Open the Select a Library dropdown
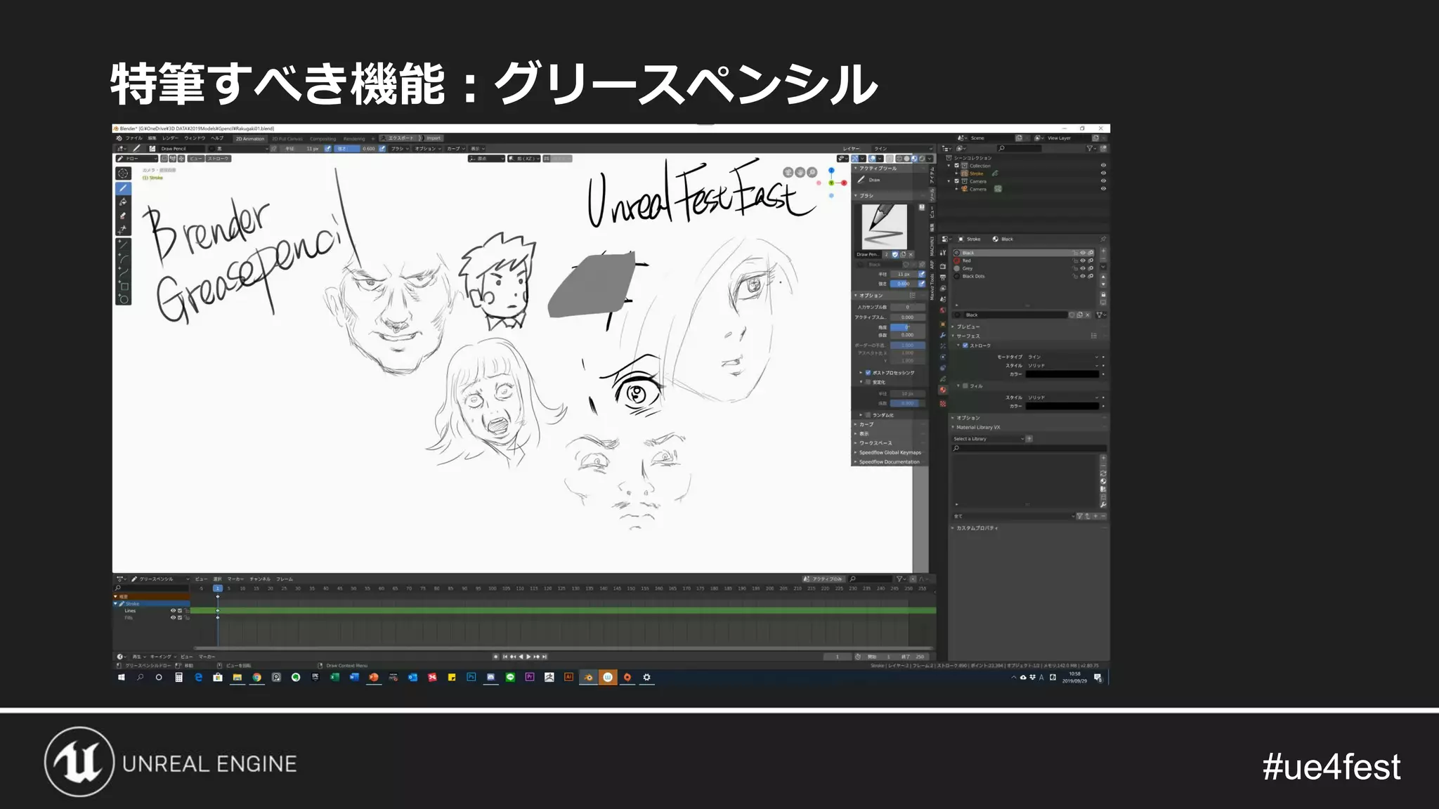Screen dimensions: 1439x809 (988, 439)
